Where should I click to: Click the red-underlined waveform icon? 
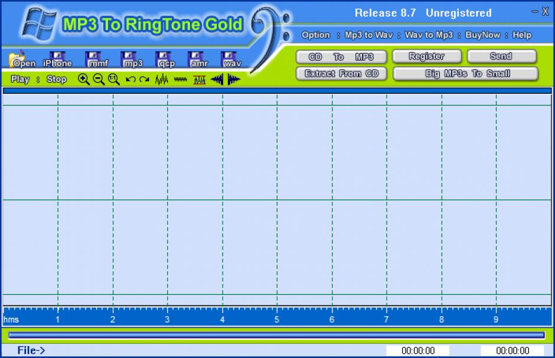tap(200, 80)
